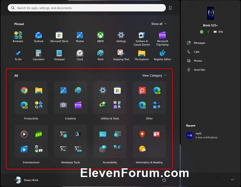241x187 pixels.
Task: Open Snipping Tool
Action: pyautogui.click(x=121, y=55)
